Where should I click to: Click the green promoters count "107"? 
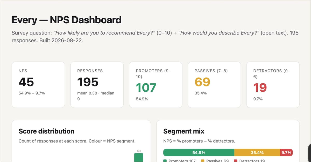coord(146,88)
